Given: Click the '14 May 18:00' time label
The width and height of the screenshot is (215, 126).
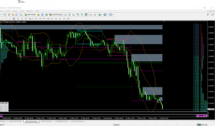Looking at the screenshot, I should 63,118.
